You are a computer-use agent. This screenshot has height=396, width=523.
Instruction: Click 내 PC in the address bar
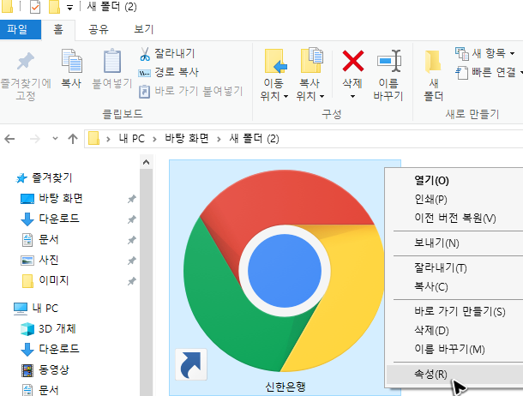[132, 138]
